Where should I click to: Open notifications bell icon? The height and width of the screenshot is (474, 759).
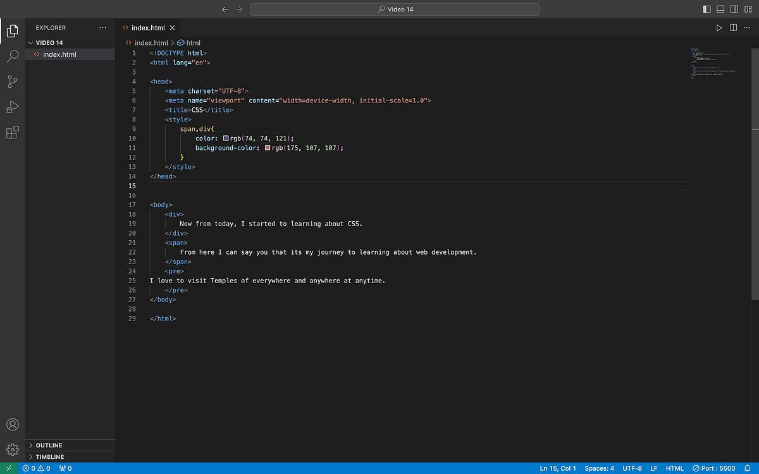pyautogui.click(x=748, y=468)
